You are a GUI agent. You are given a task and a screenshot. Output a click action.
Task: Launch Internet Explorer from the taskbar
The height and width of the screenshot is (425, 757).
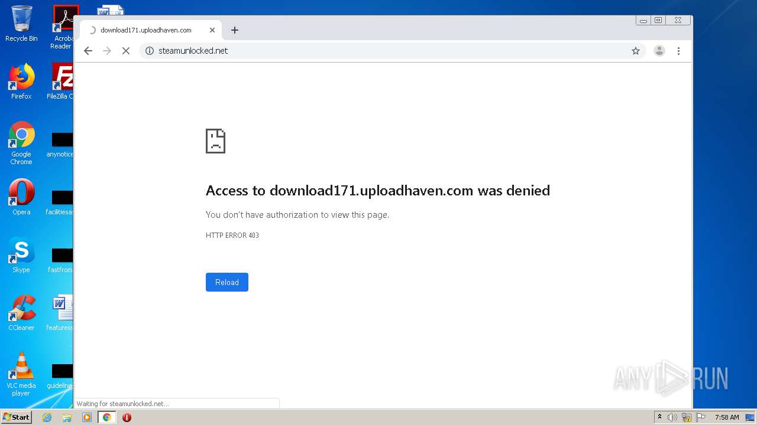tap(47, 417)
